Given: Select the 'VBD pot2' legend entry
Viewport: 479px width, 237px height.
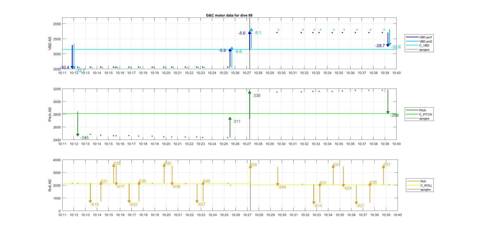Looking at the screenshot, I should coord(419,41).
